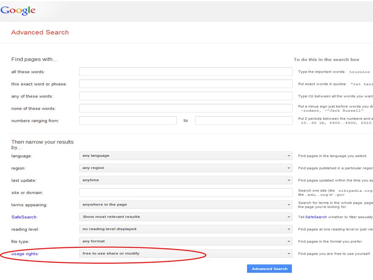Click the 'region:' label
Viewport: 373px width, 280px height.
19,168
